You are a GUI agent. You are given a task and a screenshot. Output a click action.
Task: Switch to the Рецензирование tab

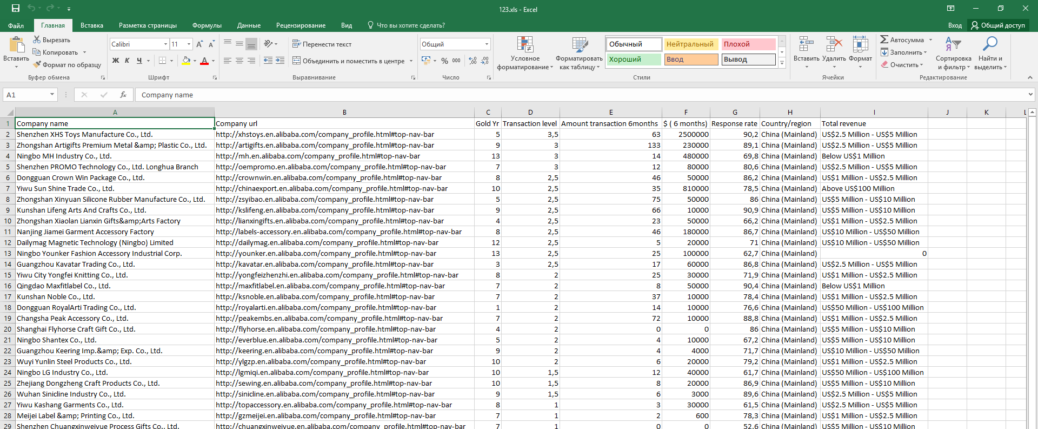pos(301,25)
